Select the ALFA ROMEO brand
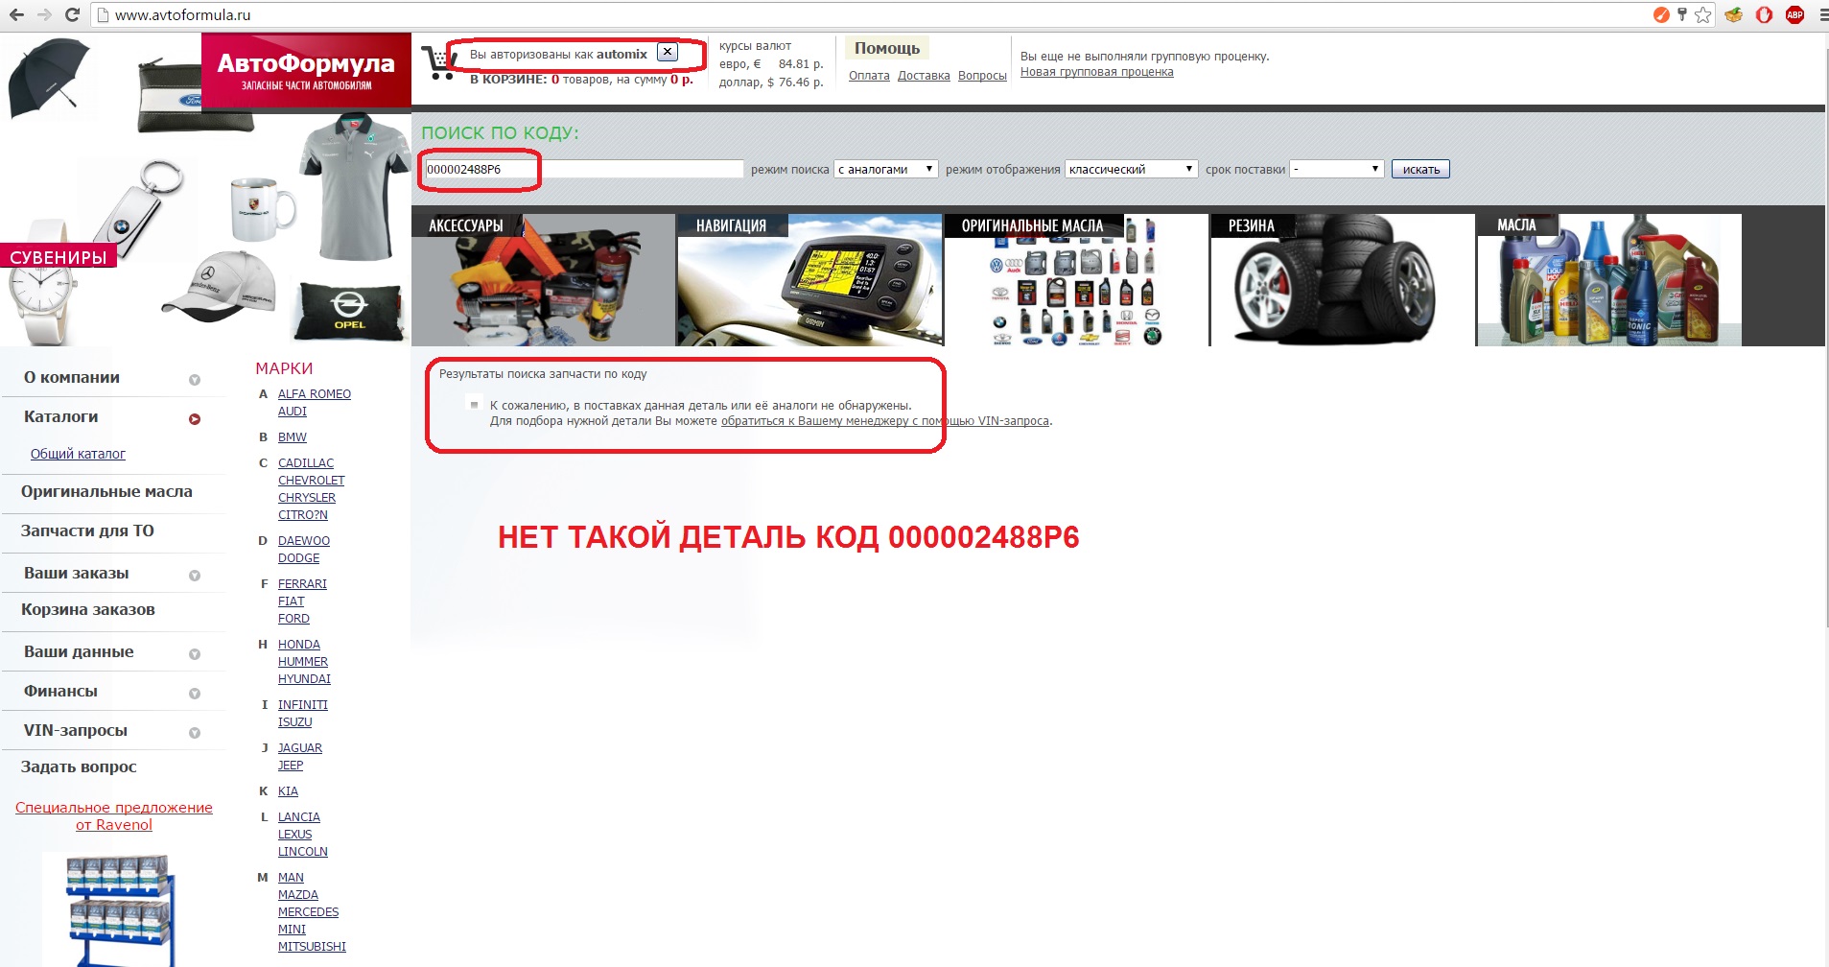This screenshot has width=1829, height=967. point(315,394)
